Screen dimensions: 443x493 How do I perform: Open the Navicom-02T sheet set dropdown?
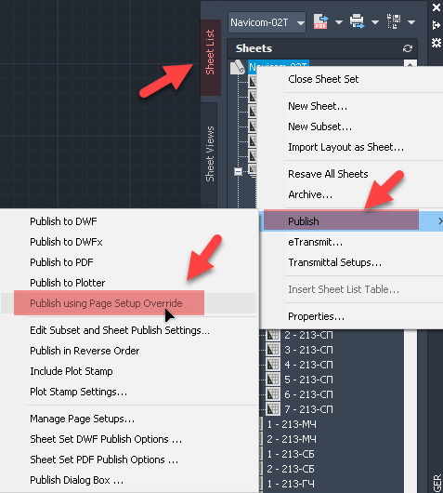click(267, 22)
